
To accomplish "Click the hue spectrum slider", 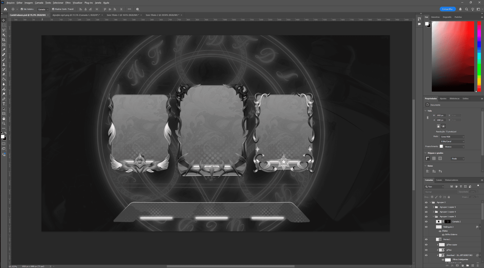I will [479, 56].
